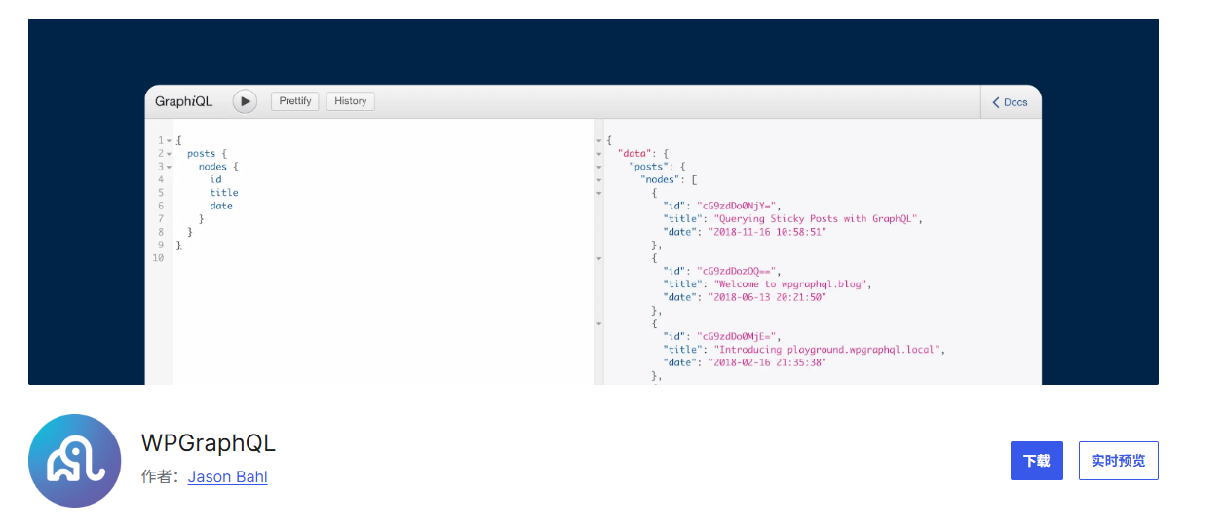Open the History panel in GraphiQL
Image resolution: width=1227 pixels, height=529 pixels.
point(350,101)
